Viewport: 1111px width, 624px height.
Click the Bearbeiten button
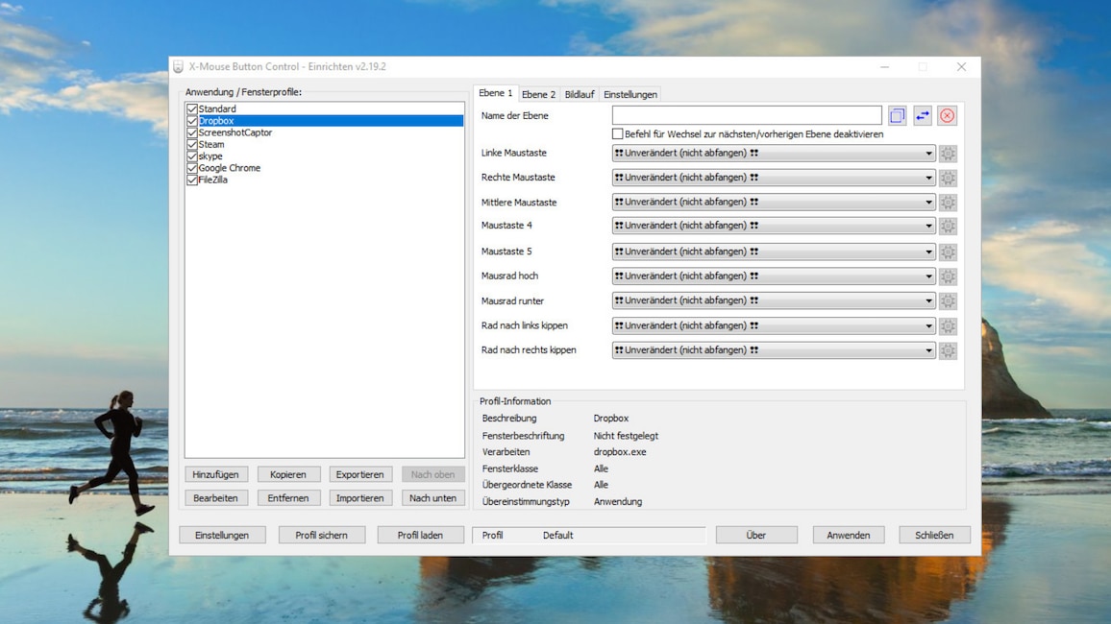point(215,498)
